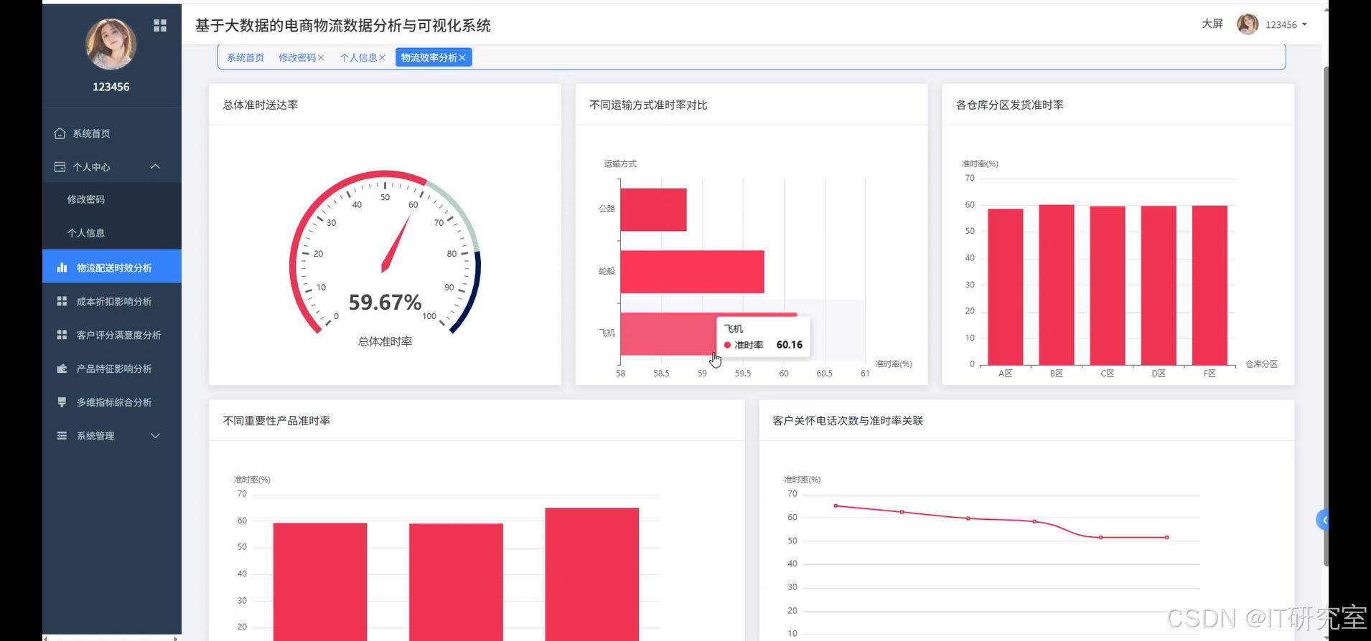This screenshot has width=1371, height=641.
Task: Click bar chart icon of 物流配送时效分析
Action: click(x=62, y=267)
